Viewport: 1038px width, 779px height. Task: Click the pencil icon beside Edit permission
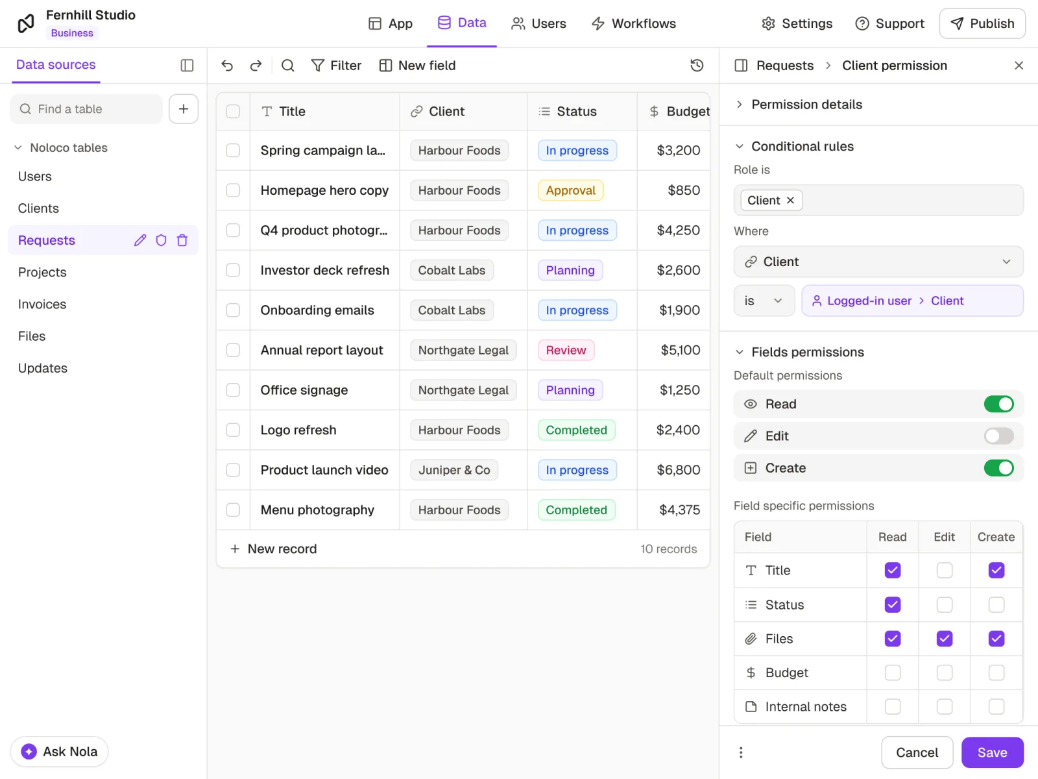click(x=751, y=436)
